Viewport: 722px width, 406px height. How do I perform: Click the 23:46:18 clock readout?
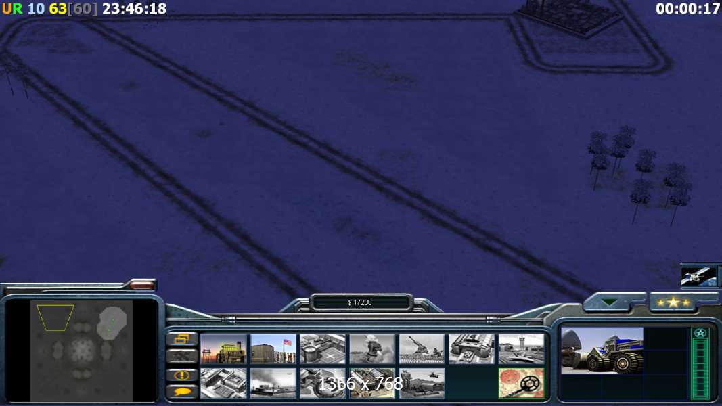coord(134,9)
